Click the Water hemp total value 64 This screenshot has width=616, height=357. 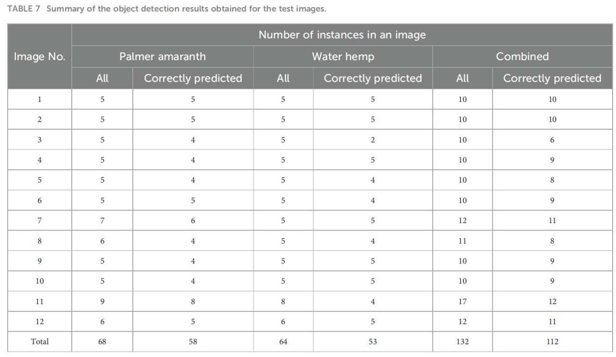[283, 342]
